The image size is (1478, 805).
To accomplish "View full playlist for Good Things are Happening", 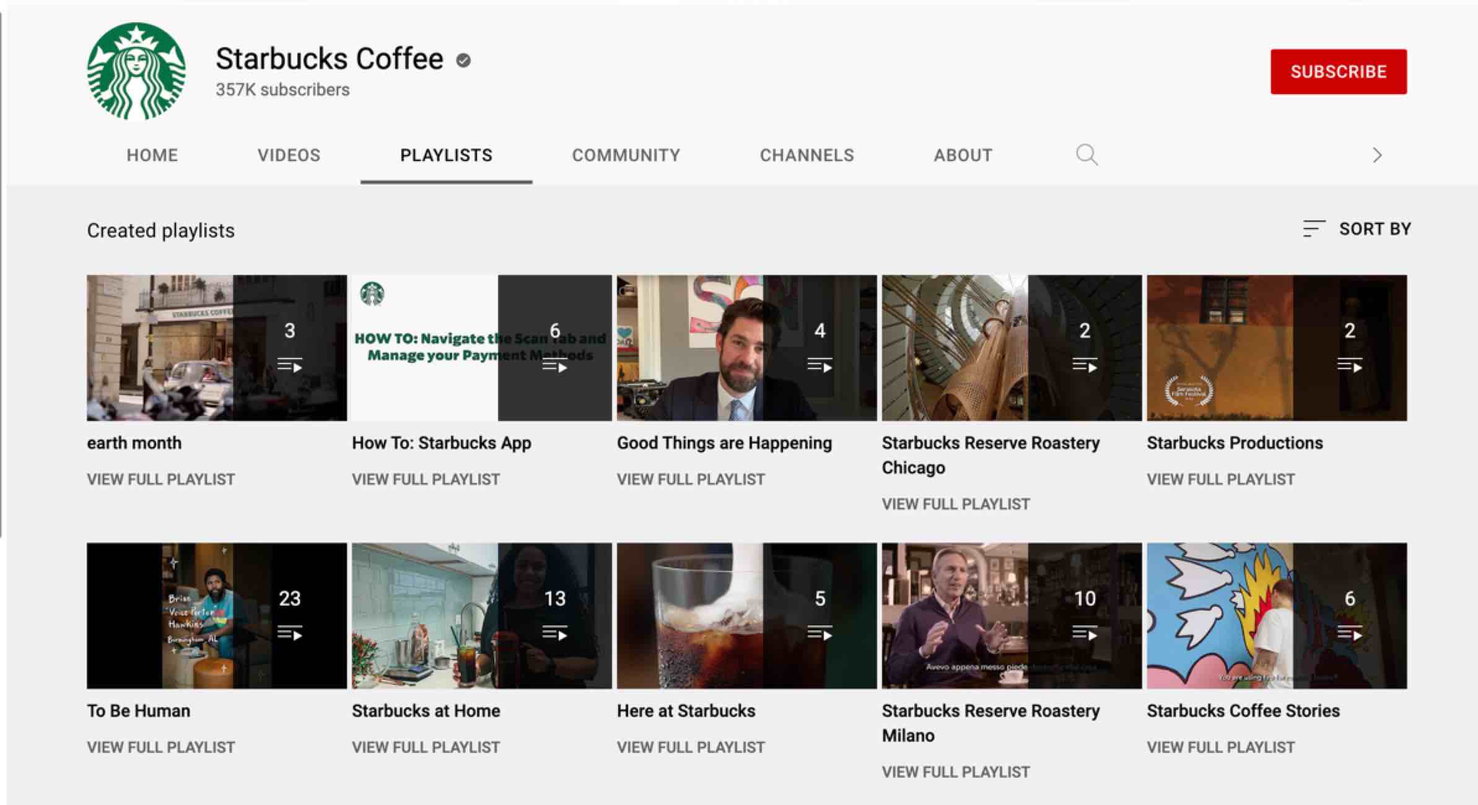I will click(x=691, y=479).
